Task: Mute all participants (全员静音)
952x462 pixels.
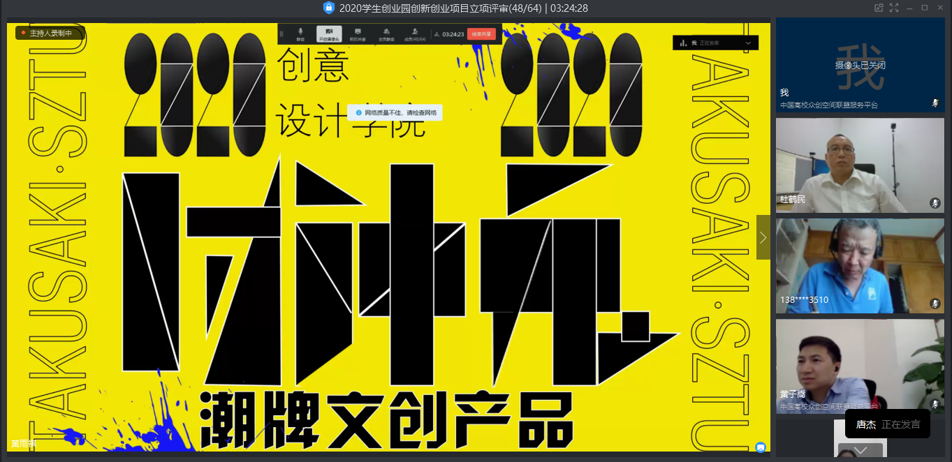Action: coord(386,33)
